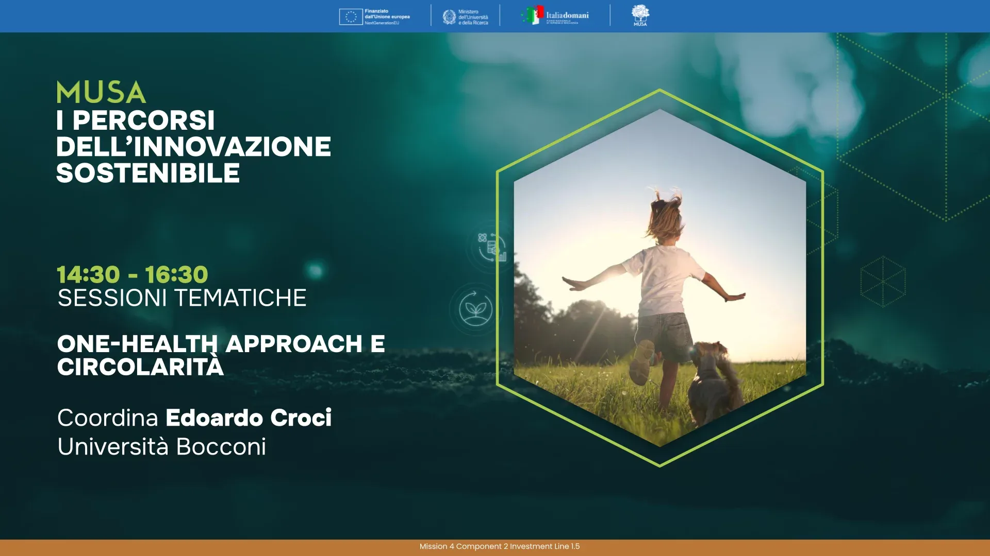Click the Università Bocconi text
990x556 pixels.
point(161,446)
